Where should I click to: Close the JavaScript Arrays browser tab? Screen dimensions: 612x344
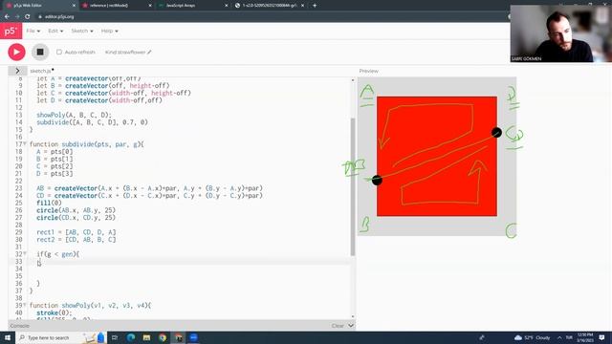[x=226, y=6]
